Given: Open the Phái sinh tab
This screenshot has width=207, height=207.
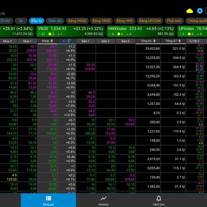Looking at the screenshot, I should coord(174,21).
